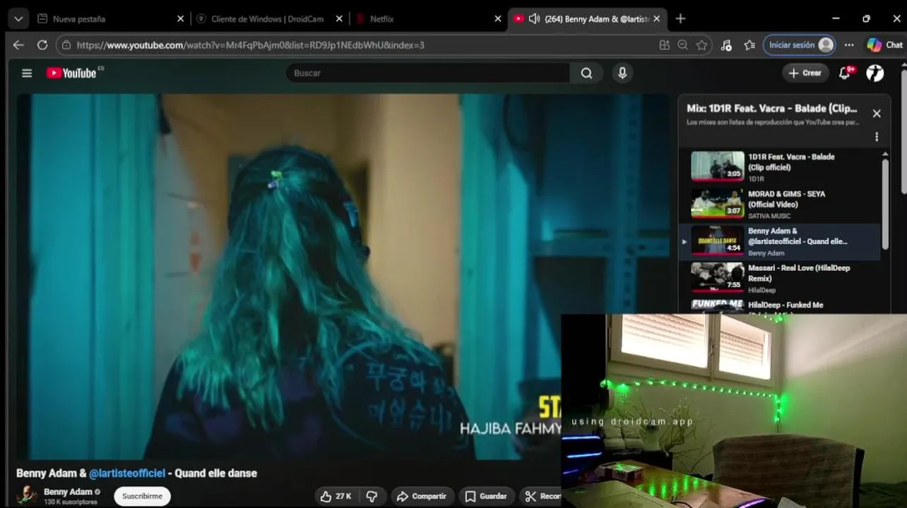
Task: Focus the Buscar search field
Action: (x=427, y=73)
